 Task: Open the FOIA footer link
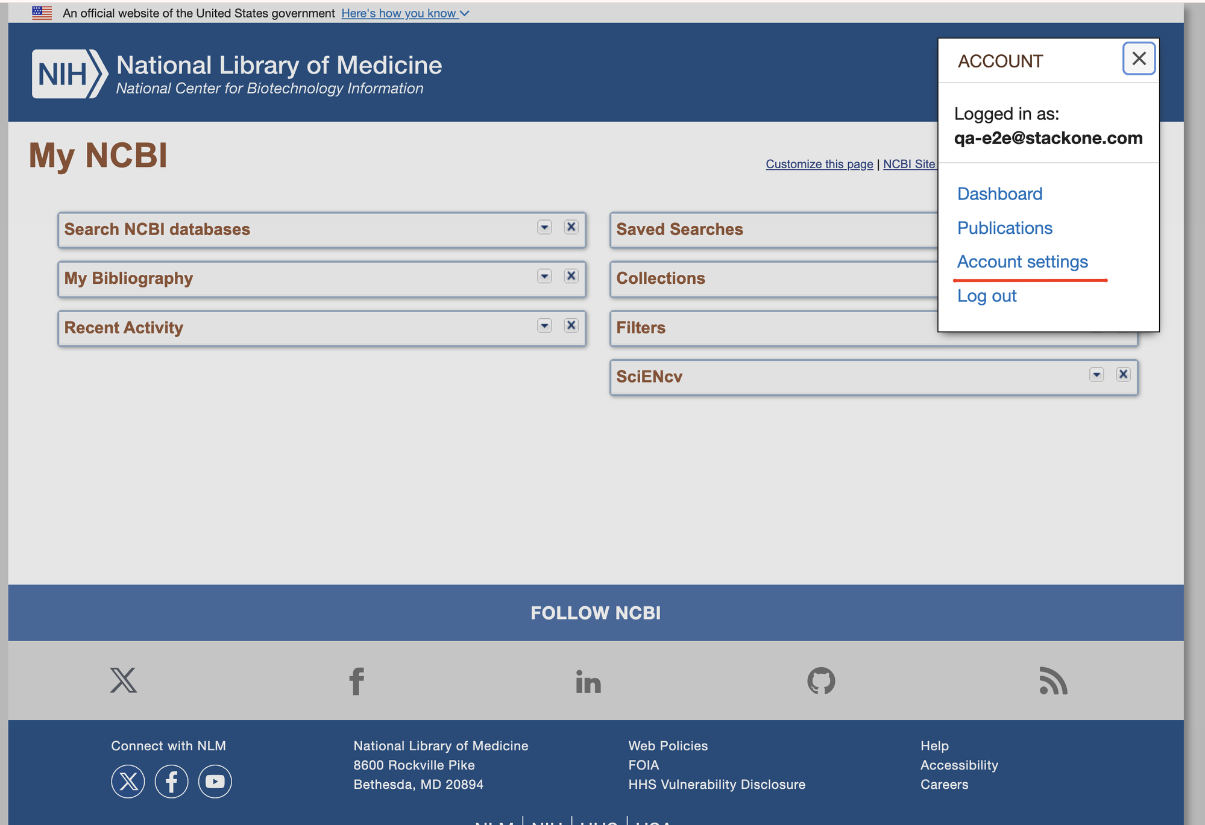coord(643,765)
